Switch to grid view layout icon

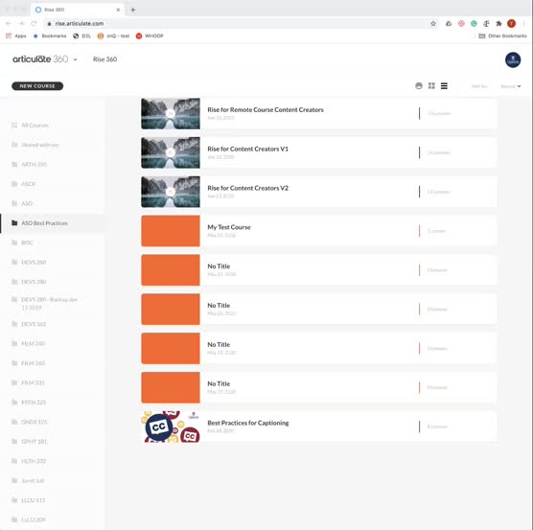click(431, 85)
